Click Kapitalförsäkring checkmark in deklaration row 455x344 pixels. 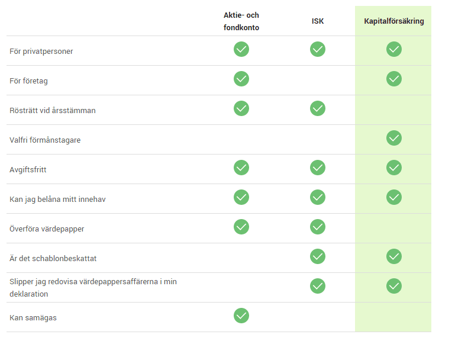pos(394,286)
